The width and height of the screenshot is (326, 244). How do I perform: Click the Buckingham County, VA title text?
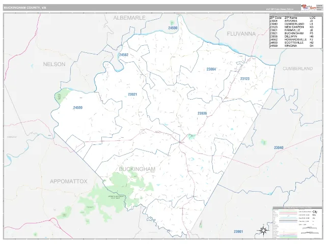[x=25, y=8]
